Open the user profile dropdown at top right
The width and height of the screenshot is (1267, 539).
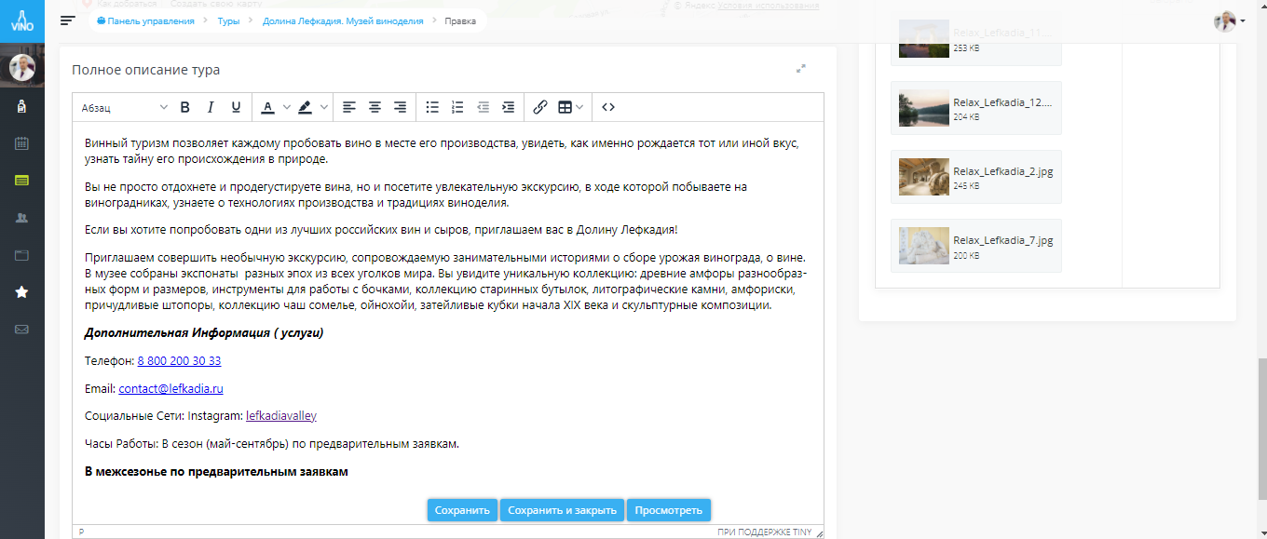[x=1230, y=20]
